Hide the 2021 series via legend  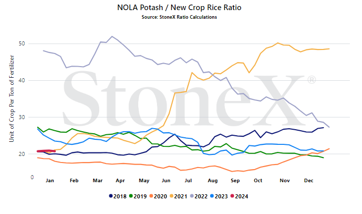[x=178, y=196]
